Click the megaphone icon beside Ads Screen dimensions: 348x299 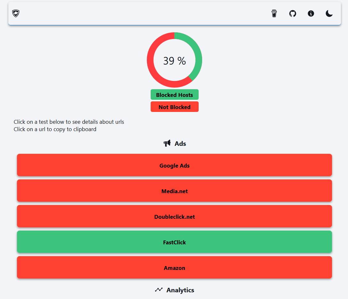point(167,144)
